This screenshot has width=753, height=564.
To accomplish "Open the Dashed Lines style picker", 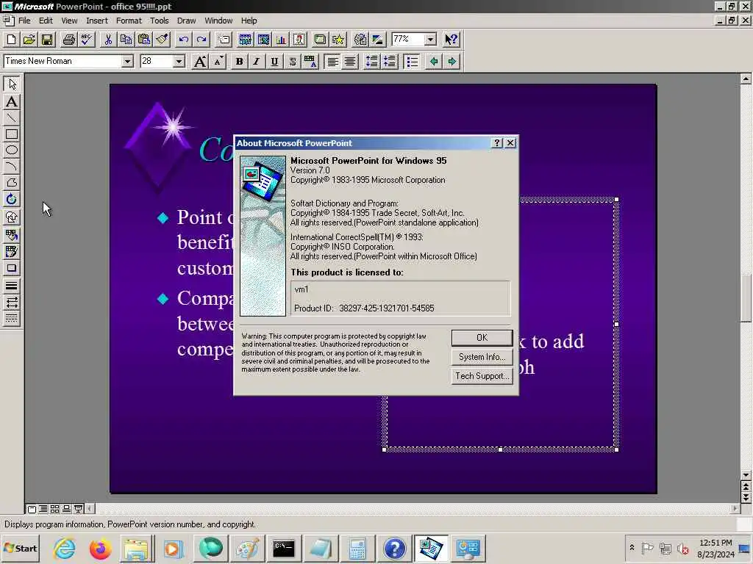I will (x=12, y=319).
